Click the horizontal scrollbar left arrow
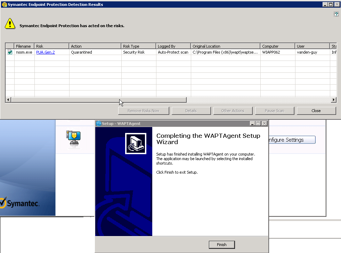 pyautogui.click(x=8, y=100)
